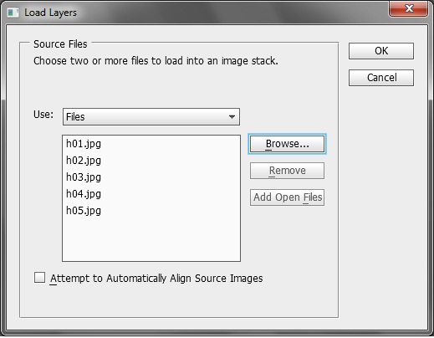Click the Add Open Files button
Image resolution: width=434 pixels, height=338 pixels.
coord(287,197)
